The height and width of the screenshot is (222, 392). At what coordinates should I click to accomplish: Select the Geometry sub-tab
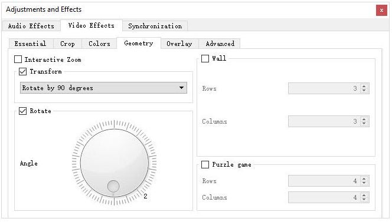[139, 43]
